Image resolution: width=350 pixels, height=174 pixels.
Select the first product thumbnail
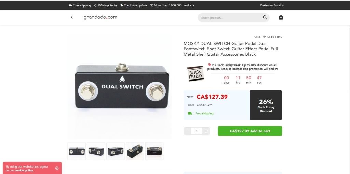(77, 151)
